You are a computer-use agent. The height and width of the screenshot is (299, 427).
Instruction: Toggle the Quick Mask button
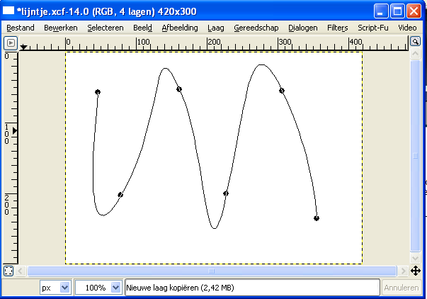click(x=8, y=271)
